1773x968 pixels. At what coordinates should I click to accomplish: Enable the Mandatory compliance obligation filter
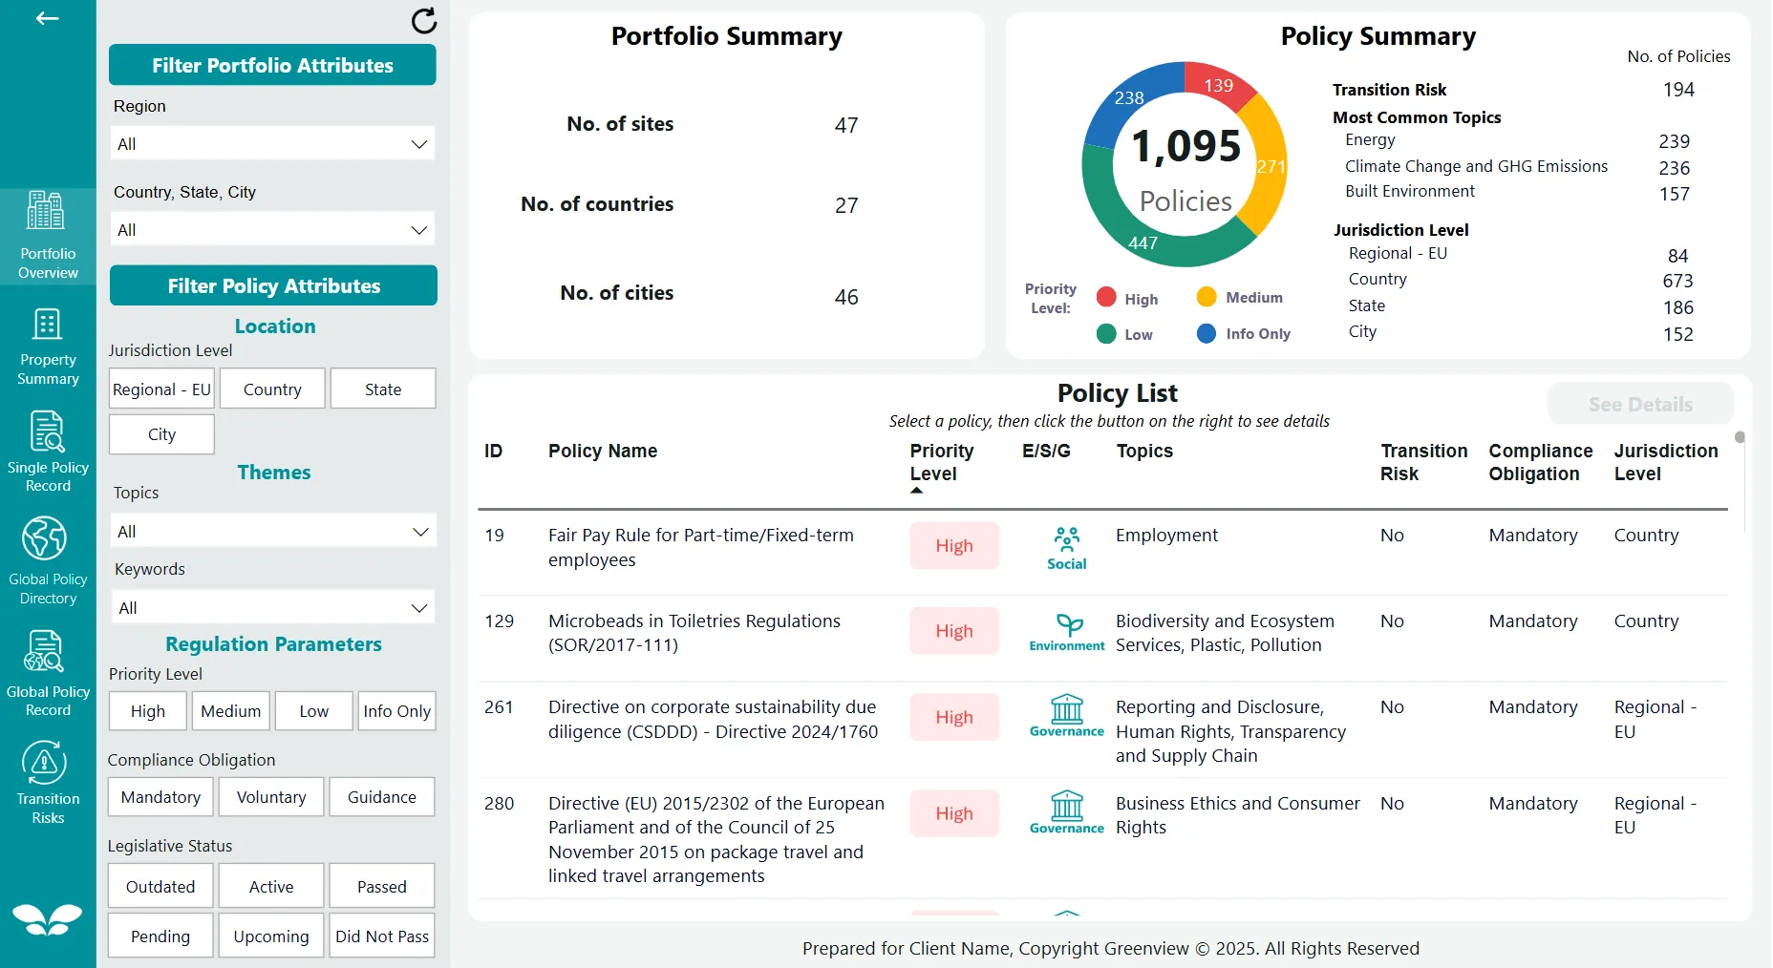[x=160, y=796]
